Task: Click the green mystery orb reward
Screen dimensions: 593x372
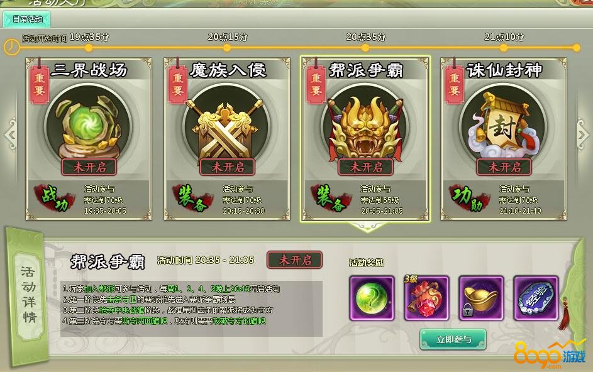Action: click(x=372, y=298)
